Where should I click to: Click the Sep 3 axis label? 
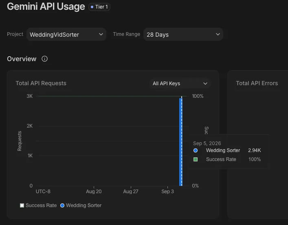tap(167, 192)
